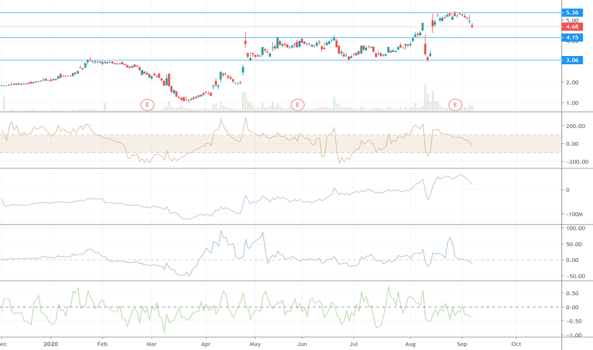Viewport: 593px width, 350px height.
Task: Click the 100.00 indicator scale value
Action: coord(575,228)
